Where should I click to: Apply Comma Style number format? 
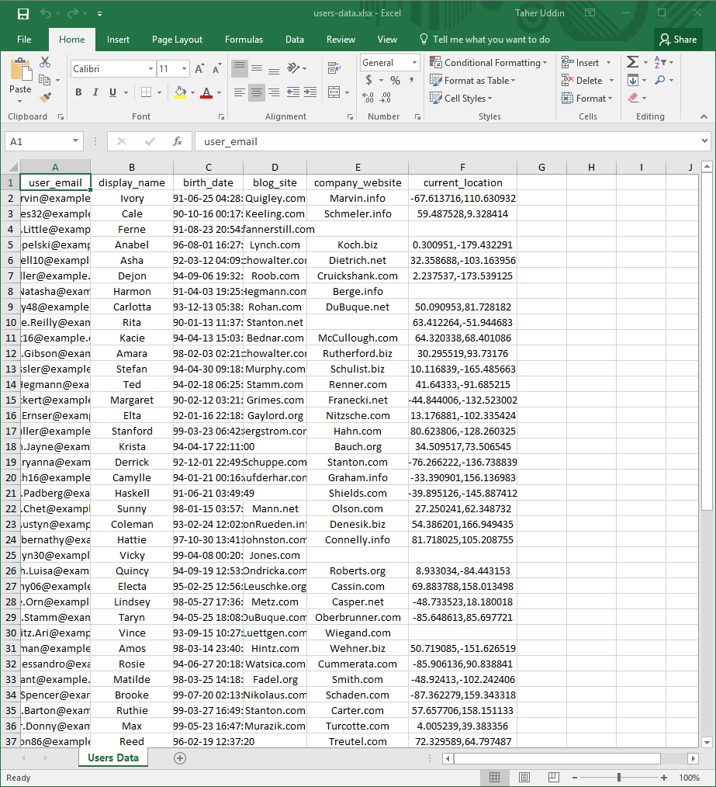[x=411, y=80]
